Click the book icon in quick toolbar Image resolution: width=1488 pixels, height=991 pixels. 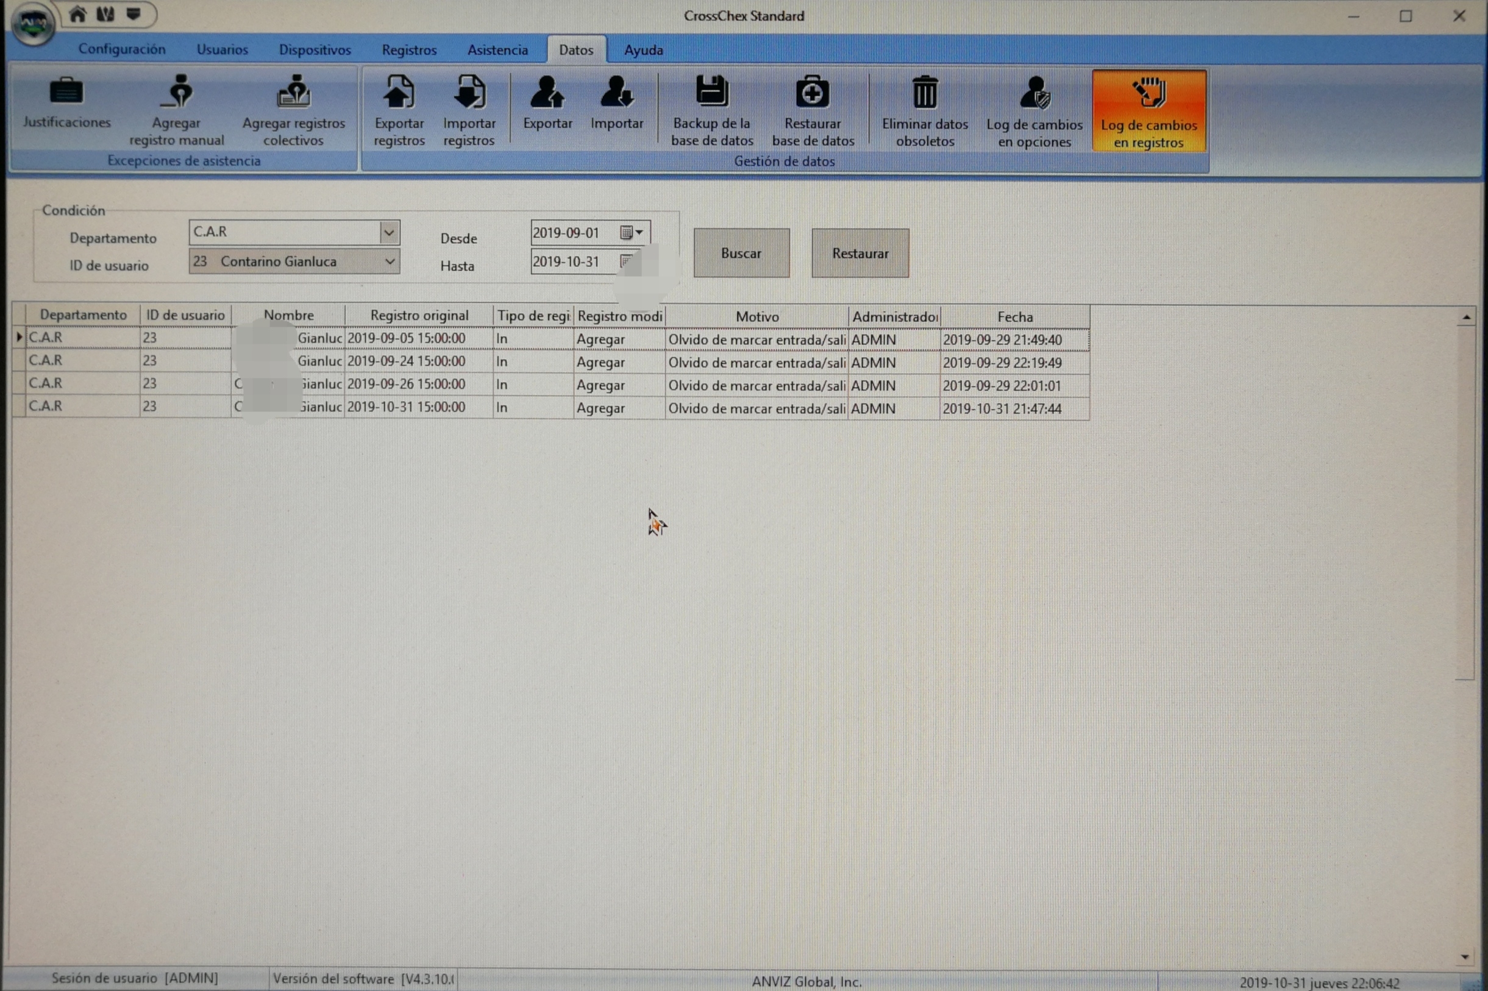pos(105,14)
